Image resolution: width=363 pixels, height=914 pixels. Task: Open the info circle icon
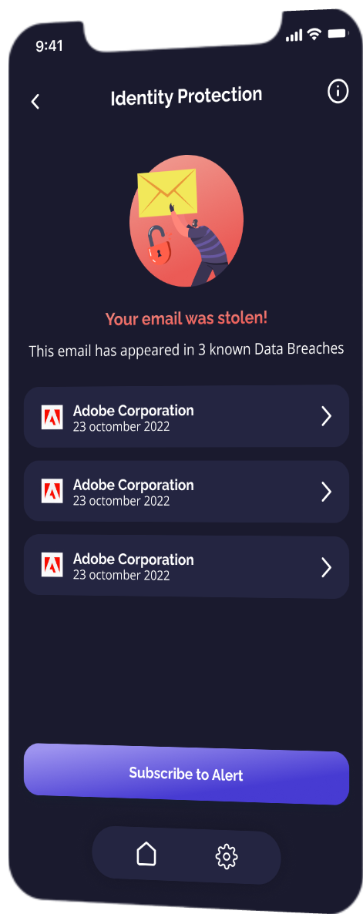(338, 92)
